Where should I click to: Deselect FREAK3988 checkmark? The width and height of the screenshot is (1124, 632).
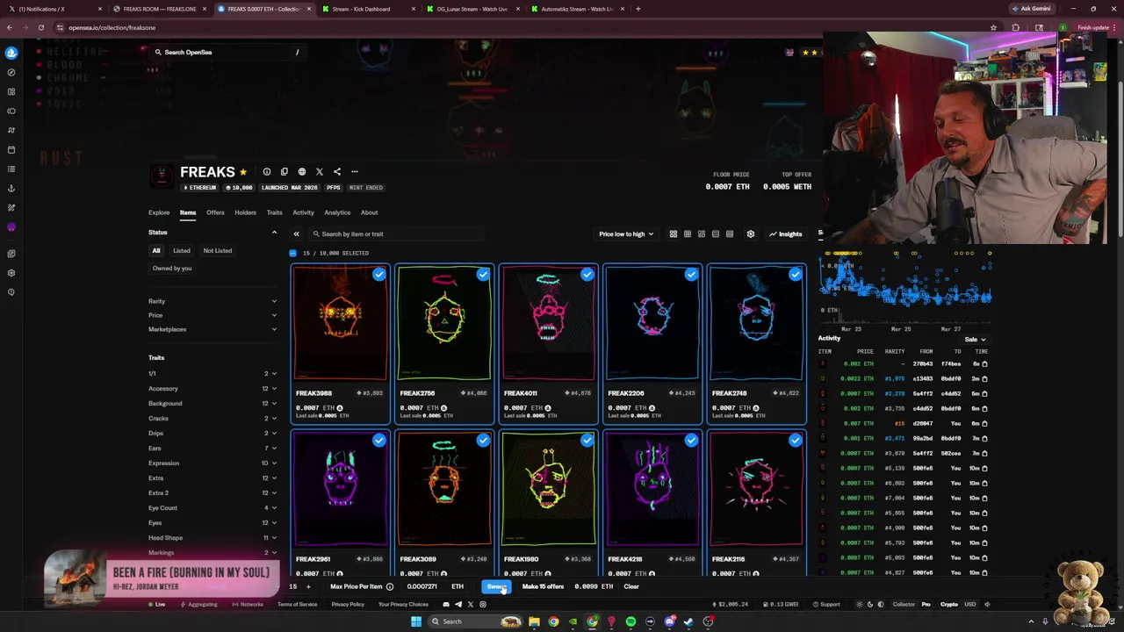[378, 275]
